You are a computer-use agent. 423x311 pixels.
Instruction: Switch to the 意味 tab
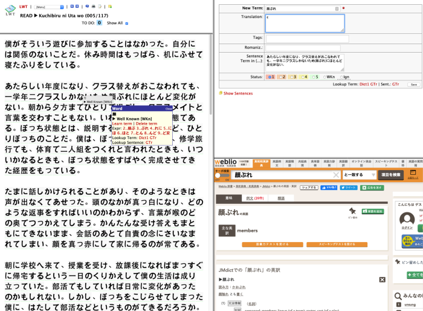pos(229,198)
